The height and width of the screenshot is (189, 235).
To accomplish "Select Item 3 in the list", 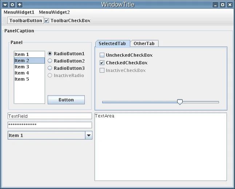I will point(29,67).
